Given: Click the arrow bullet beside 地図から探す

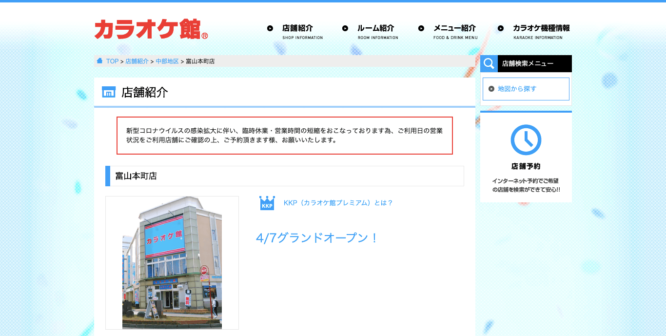Looking at the screenshot, I should (x=491, y=89).
